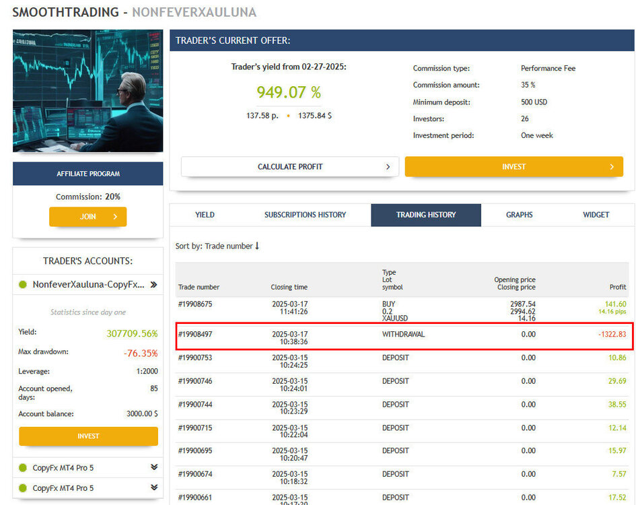The width and height of the screenshot is (640, 505).
Task: Click the 3000.00 $ account balance value
Action: tap(142, 413)
